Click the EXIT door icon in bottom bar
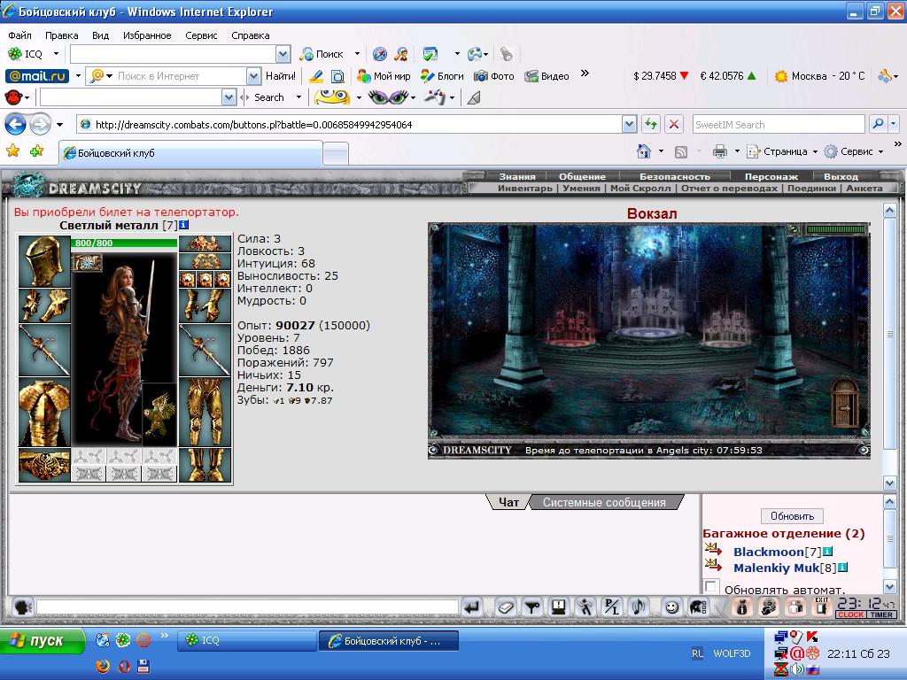 pyautogui.click(x=821, y=607)
